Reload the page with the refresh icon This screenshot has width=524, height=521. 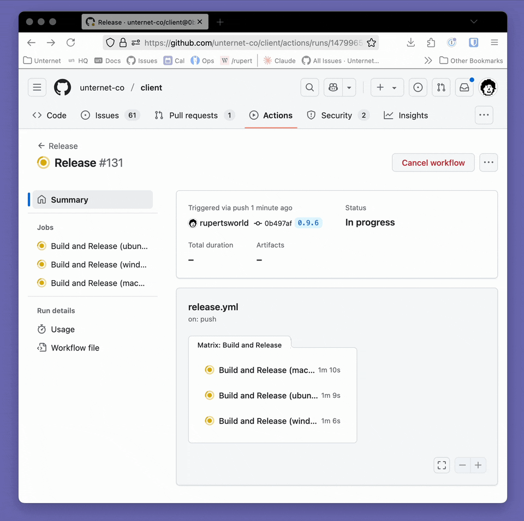tap(70, 43)
